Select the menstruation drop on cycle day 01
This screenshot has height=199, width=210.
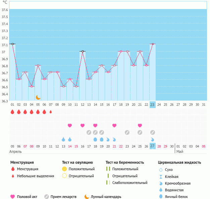12,112
